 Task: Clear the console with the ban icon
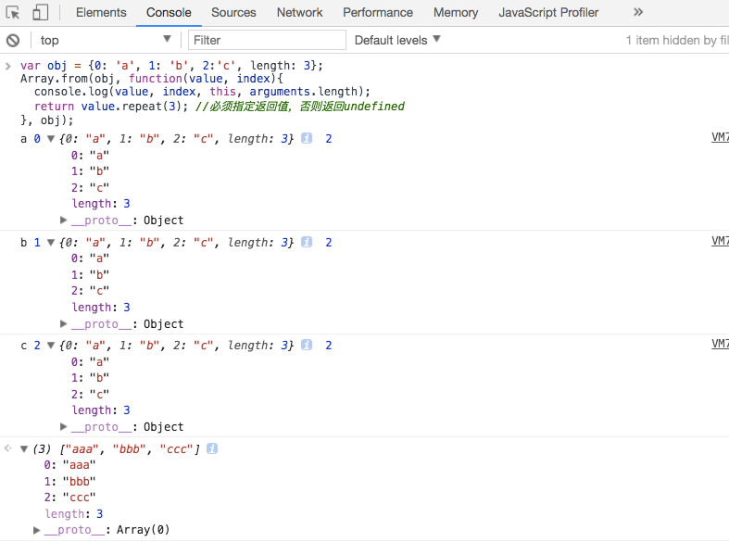click(13, 41)
